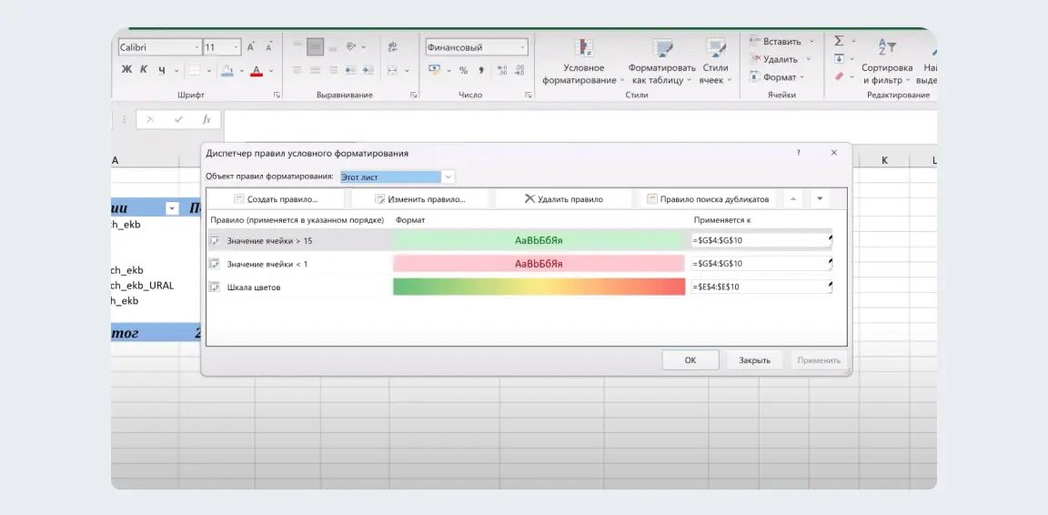
Task: Increase decimal places
Action: (502, 70)
